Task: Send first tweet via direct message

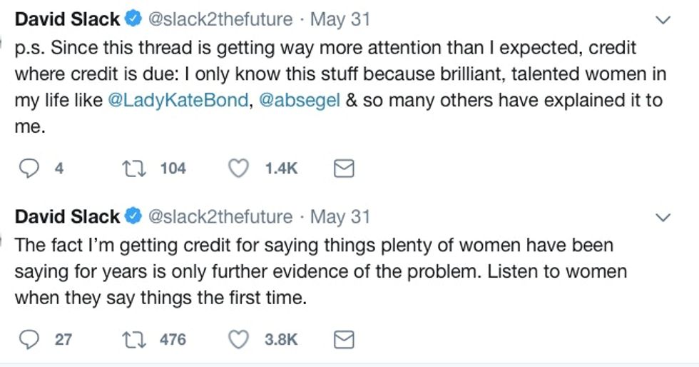Action: pyautogui.click(x=345, y=169)
